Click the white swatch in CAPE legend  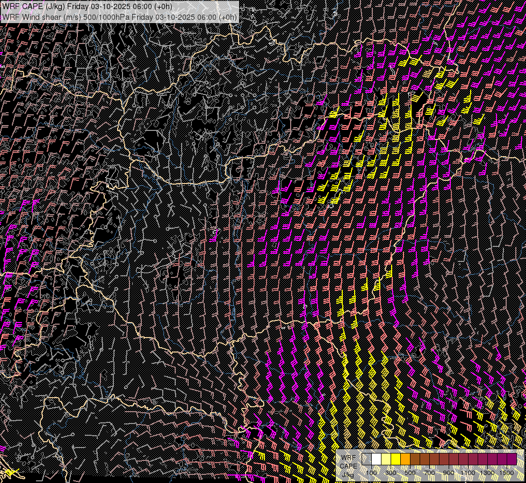(x=376, y=459)
